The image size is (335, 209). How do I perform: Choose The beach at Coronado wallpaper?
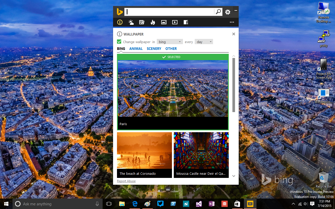pos(144,155)
